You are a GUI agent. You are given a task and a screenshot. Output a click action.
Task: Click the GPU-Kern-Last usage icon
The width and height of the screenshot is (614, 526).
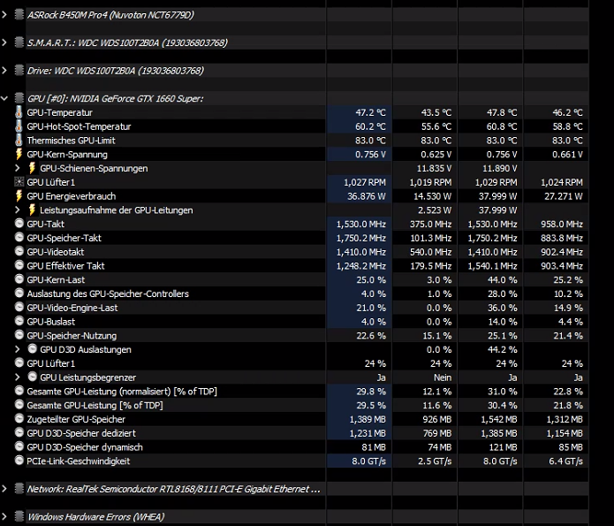point(19,279)
